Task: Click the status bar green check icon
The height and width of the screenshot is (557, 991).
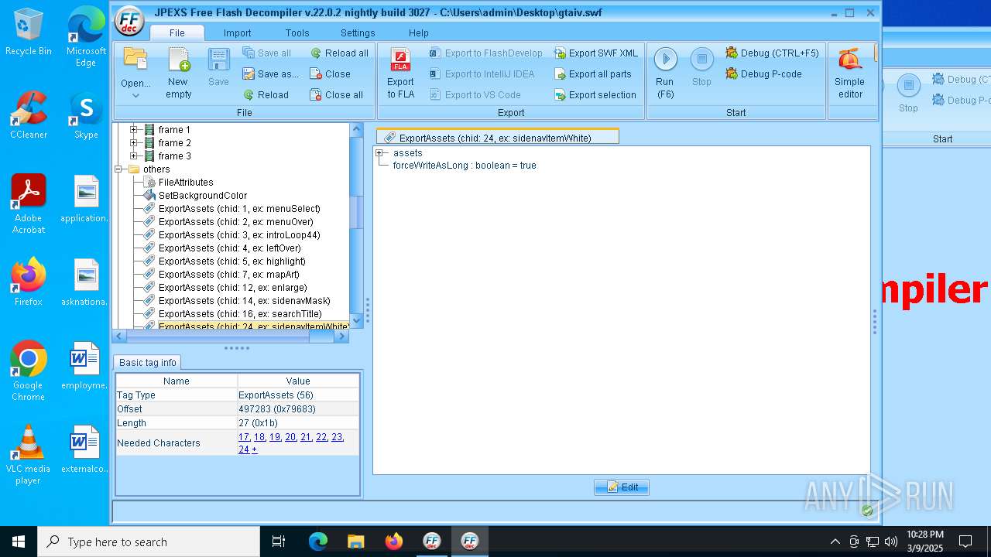Action: tap(867, 511)
